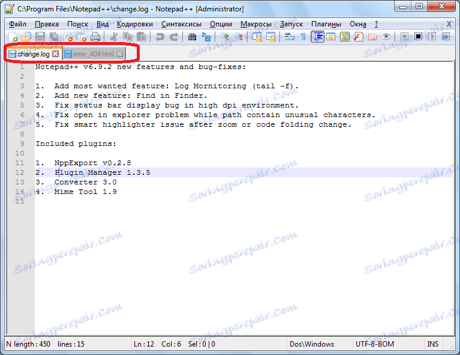Image resolution: width=460 pixels, height=355 pixels.
Task: Toggle the indent guide icon
Action: [x=317, y=37]
